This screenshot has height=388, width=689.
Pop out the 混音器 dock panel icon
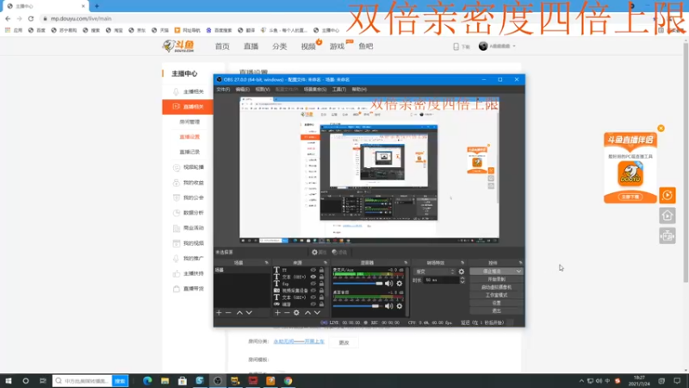(x=406, y=263)
